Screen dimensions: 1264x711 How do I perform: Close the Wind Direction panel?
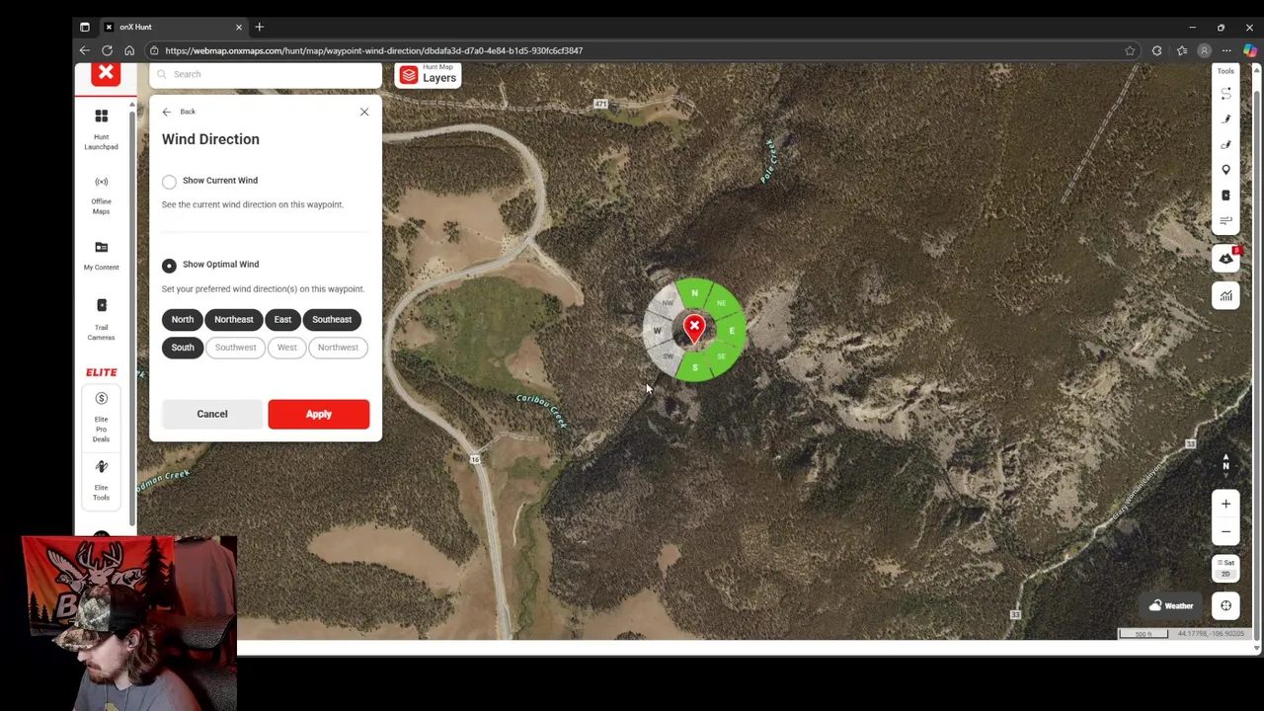click(x=364, y=112)
